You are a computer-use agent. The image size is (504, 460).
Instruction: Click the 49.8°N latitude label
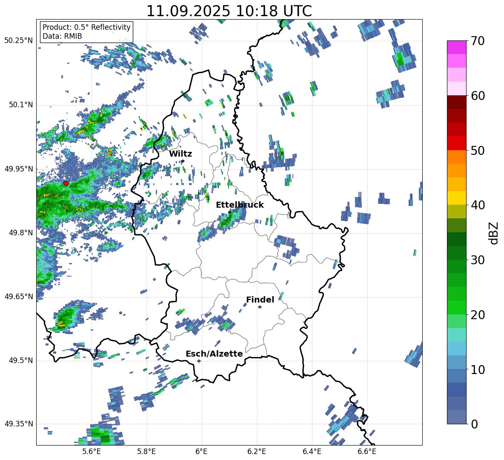coord(20,233)
